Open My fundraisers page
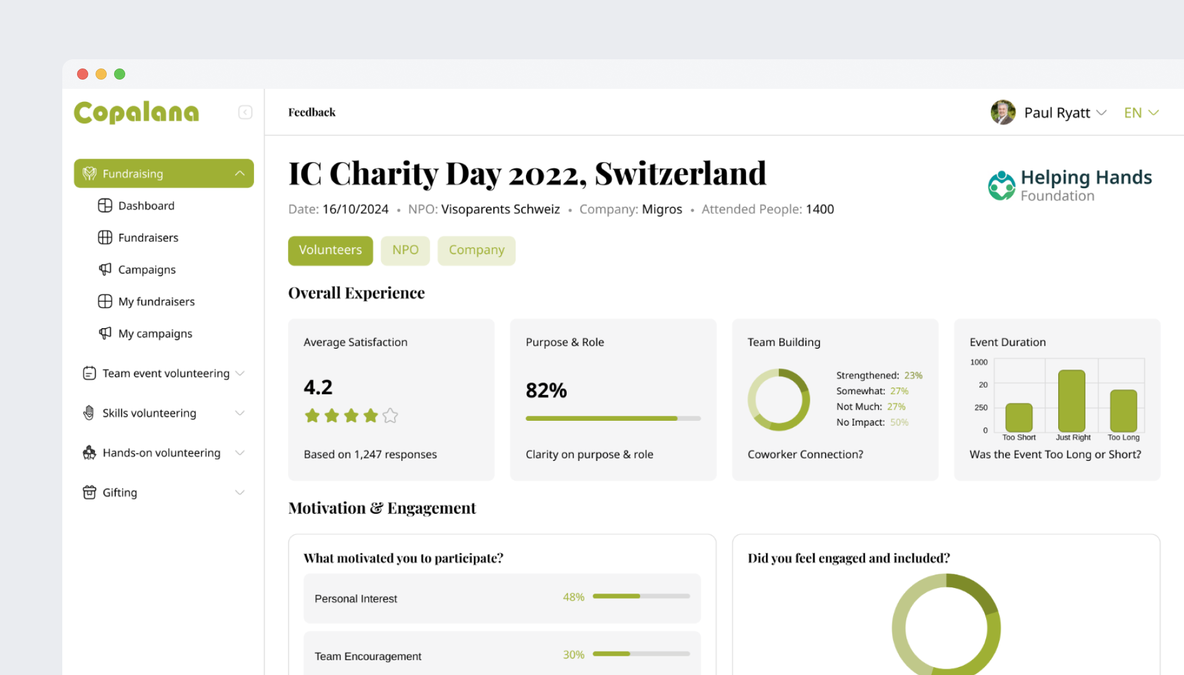The width and height of the screenshot is (1184, 675). (x=156, y=302)
